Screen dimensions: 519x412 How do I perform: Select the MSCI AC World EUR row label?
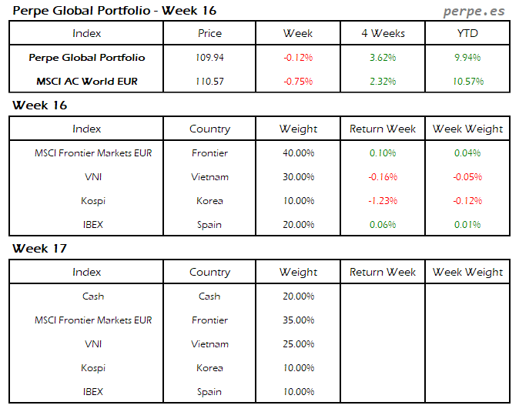[87, 82]
